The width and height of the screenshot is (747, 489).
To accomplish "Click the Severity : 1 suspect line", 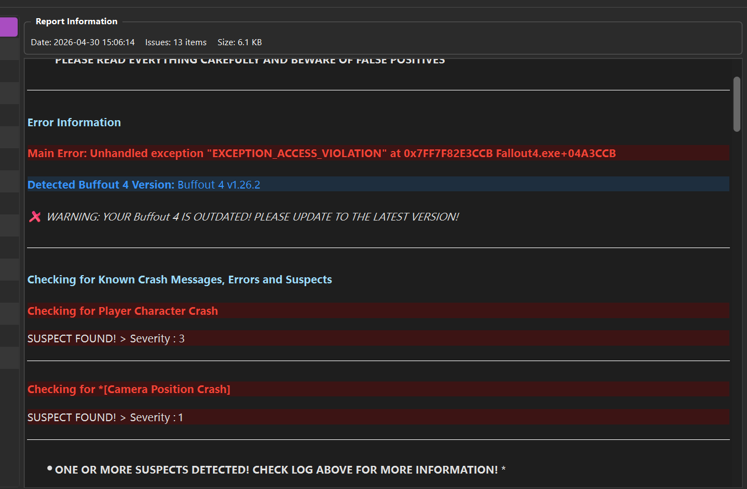I will point(378,417).
